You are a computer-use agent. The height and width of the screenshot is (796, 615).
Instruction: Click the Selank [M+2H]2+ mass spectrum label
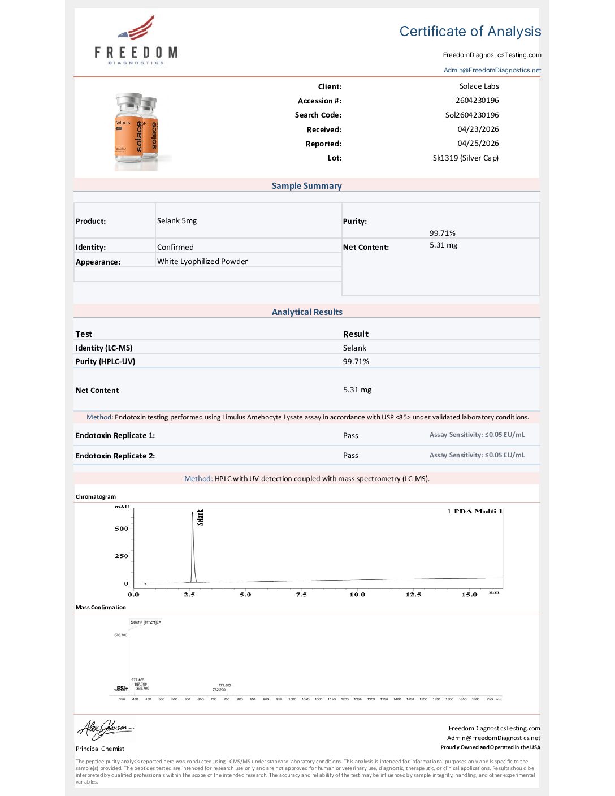click(x=146, y=622)
